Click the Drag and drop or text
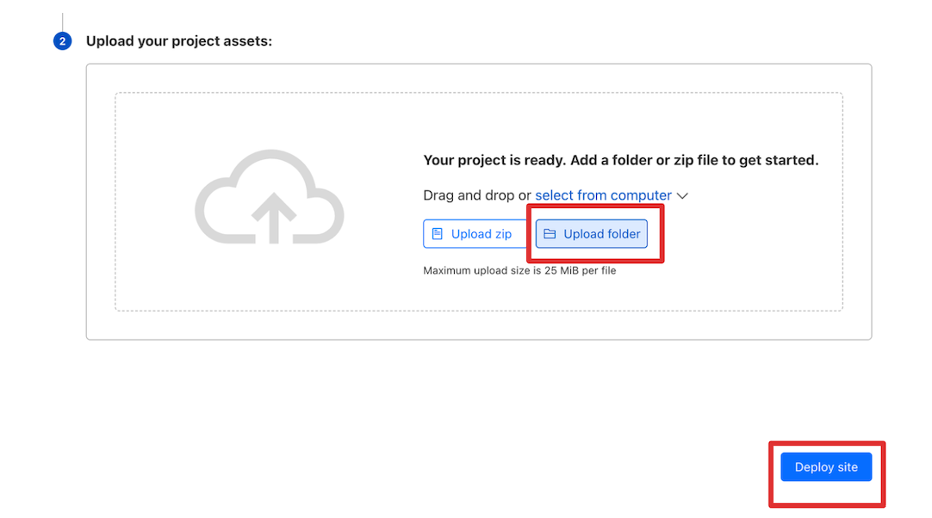The height and width of the screenshot is (518, 932). [476, 195]
